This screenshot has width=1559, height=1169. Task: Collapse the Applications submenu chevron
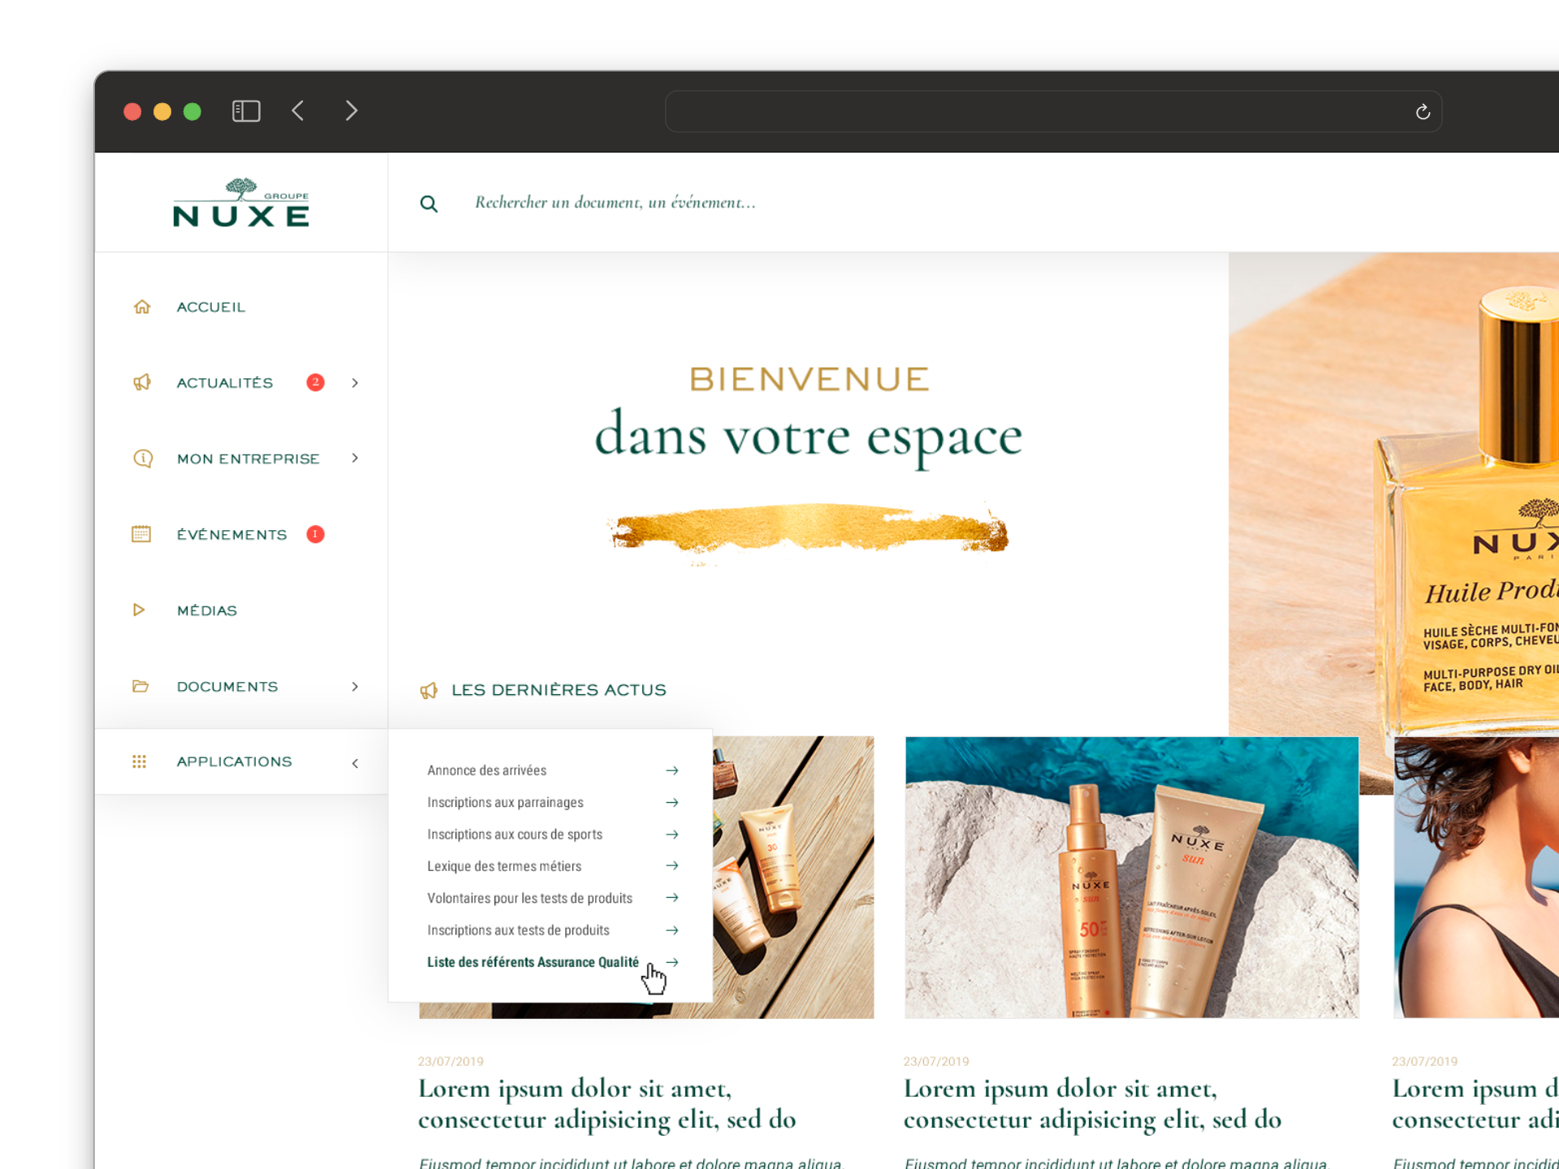click(355, 763)
